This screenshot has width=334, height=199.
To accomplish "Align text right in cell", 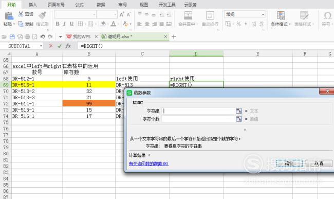I will (155, 24).
